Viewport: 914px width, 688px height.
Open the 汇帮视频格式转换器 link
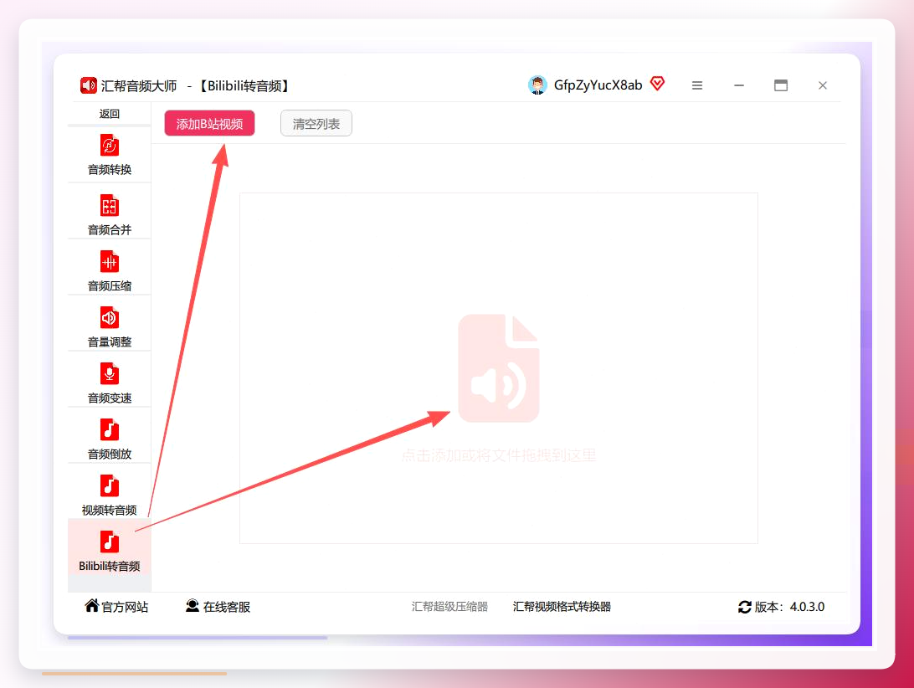pos(562,606)
